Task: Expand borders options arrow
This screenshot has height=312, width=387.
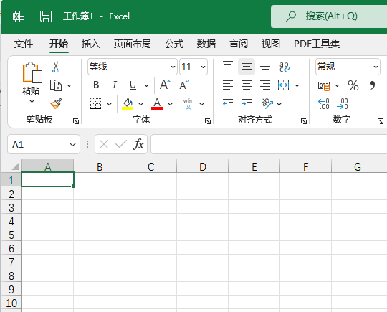Action: (110, 104)
